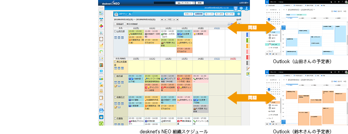Open the 10(月) day header link in top row
The image size is (348, 134).
(x=136, y=28)
